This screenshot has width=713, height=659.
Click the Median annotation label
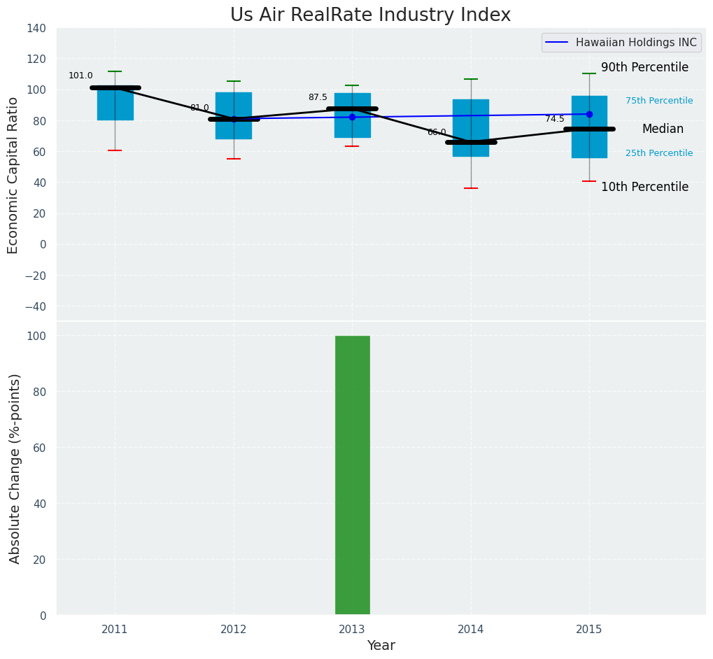pyautogui.click(x=663, y=129)
